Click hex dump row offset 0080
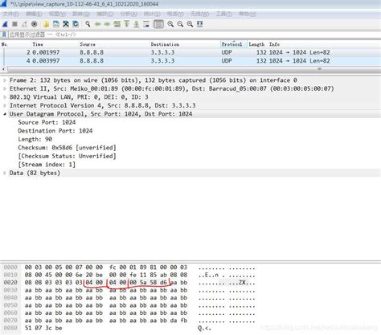 coord(10,328)
